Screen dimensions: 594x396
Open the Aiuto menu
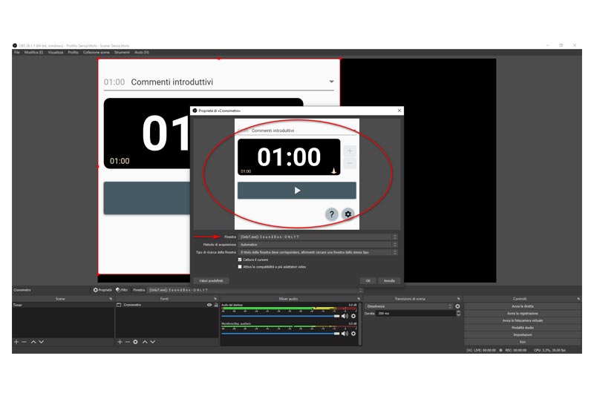coord(142,53)
